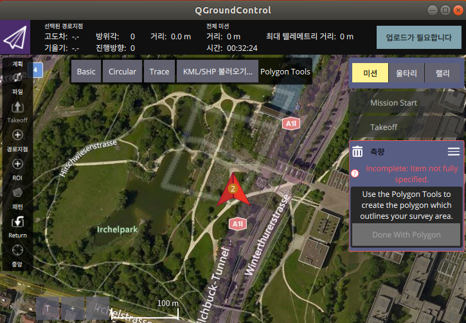Select the ROI plus icon
Viewport: 466px width, 323px height.
pos(17,164)
